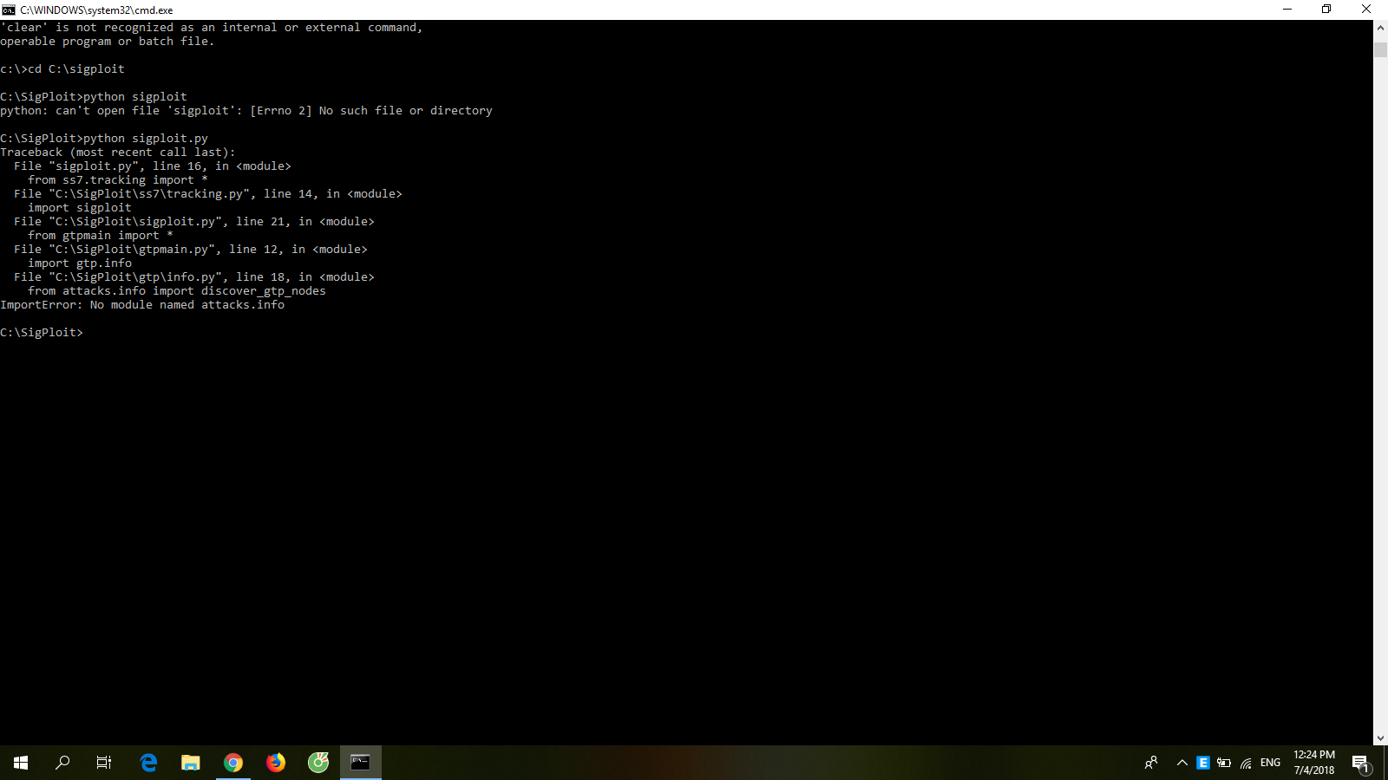Open the calendar by clicking the clock
This screenshot has height=780, width=1388.
pos(1313,763)
